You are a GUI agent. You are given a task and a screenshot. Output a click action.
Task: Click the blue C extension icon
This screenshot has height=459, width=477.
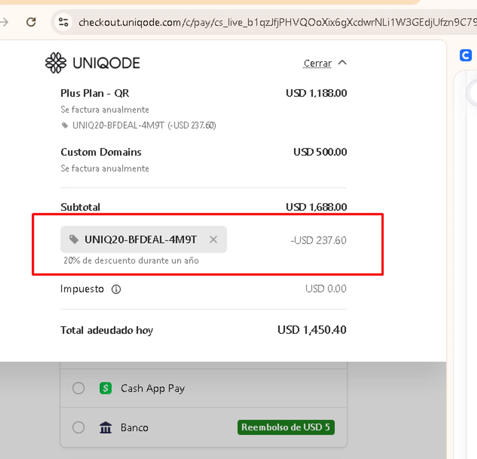click(466, 55)
